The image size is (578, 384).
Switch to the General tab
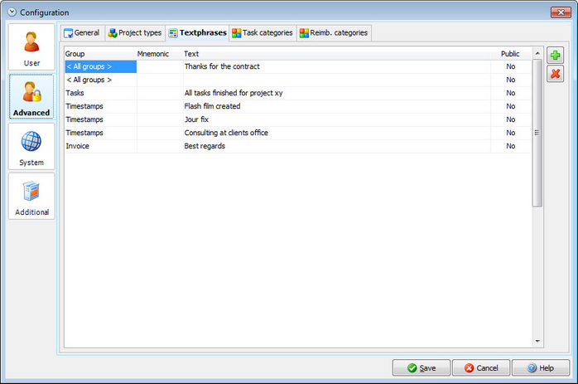(x=83, y=33)
